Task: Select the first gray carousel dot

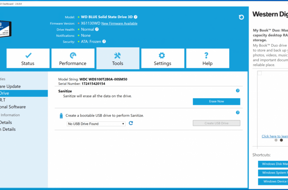Action: pyautogui.click(x=276, y=140)
